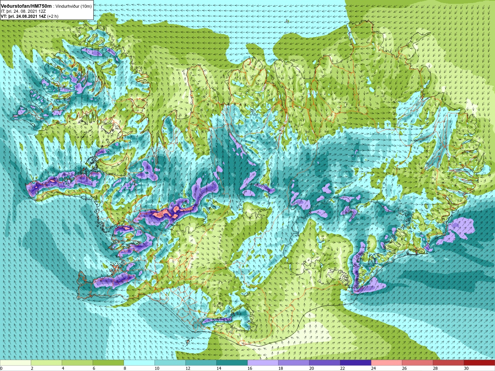Select the green 4–6 legend swatch

(x=77, y=363)
